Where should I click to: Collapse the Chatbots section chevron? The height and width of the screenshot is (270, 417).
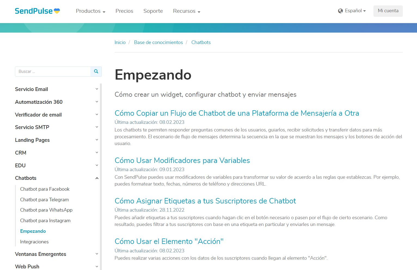pyautogui.click(x=97, y=178)
